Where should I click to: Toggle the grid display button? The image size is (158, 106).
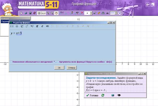(39, 13)
